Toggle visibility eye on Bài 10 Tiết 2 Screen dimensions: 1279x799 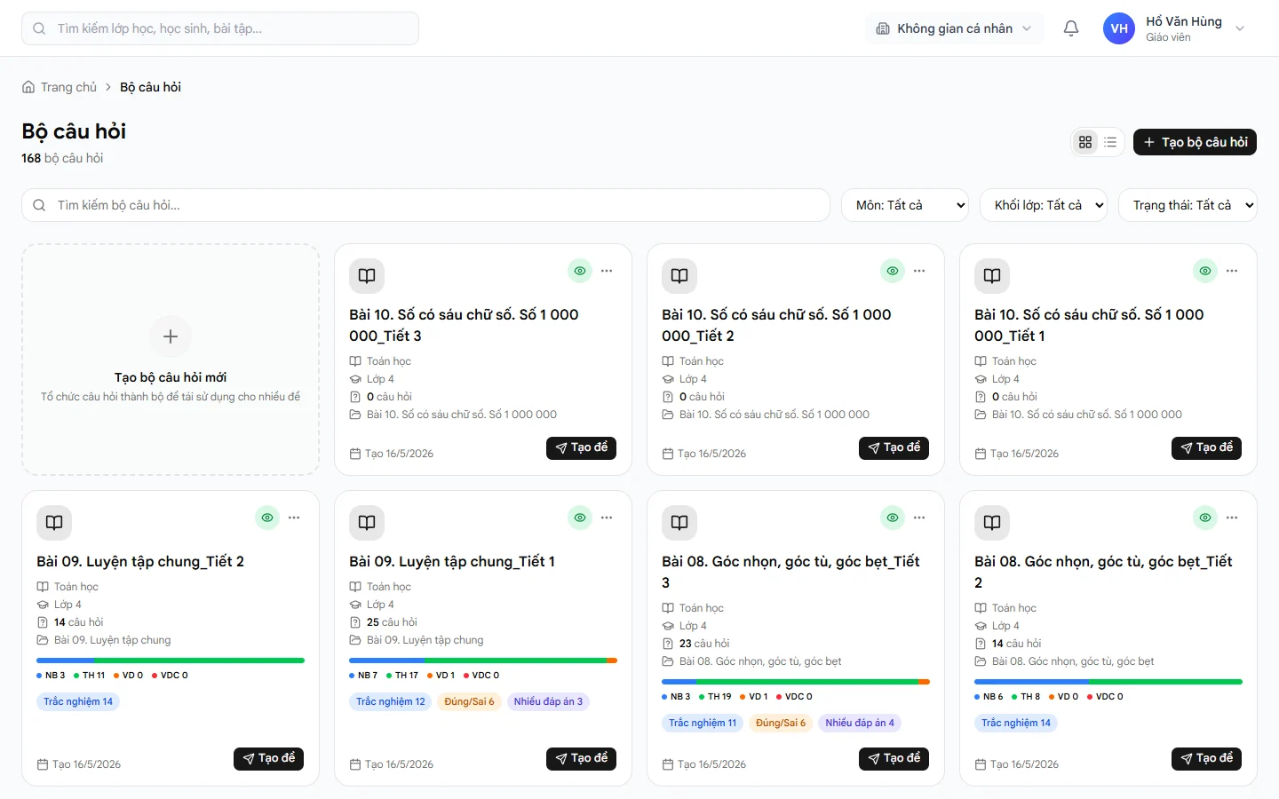[x=893, y=271]
